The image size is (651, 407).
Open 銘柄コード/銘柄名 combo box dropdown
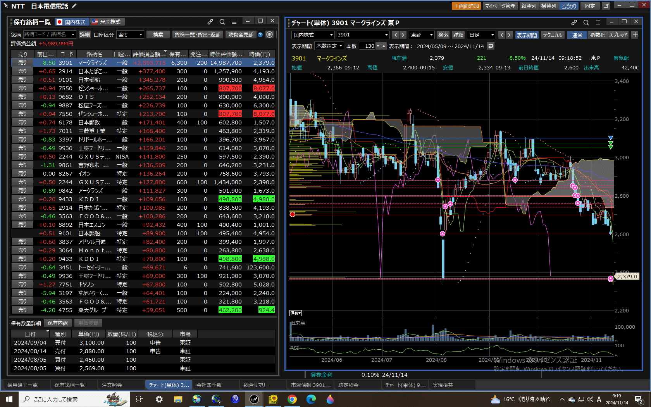click(x=73, y=34)
